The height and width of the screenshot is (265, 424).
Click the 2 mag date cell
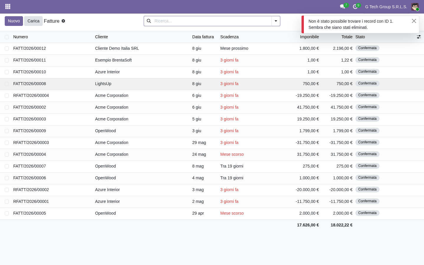point(198,201)
